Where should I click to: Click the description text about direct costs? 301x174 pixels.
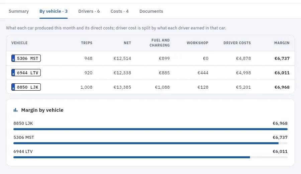coord(116,28)
